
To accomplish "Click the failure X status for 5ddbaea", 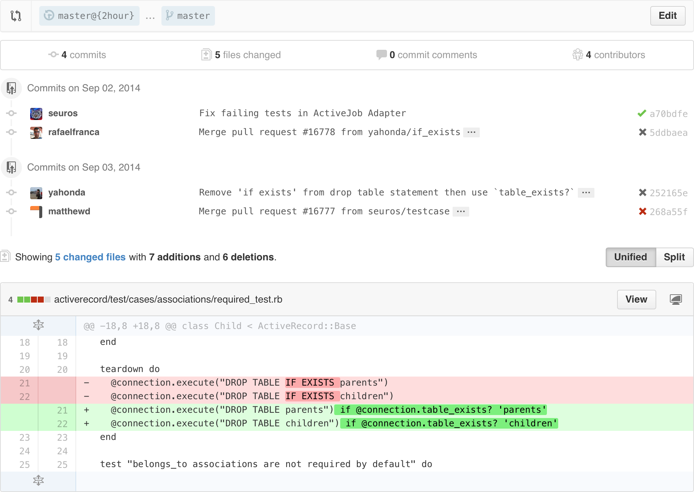I will 643,132.
